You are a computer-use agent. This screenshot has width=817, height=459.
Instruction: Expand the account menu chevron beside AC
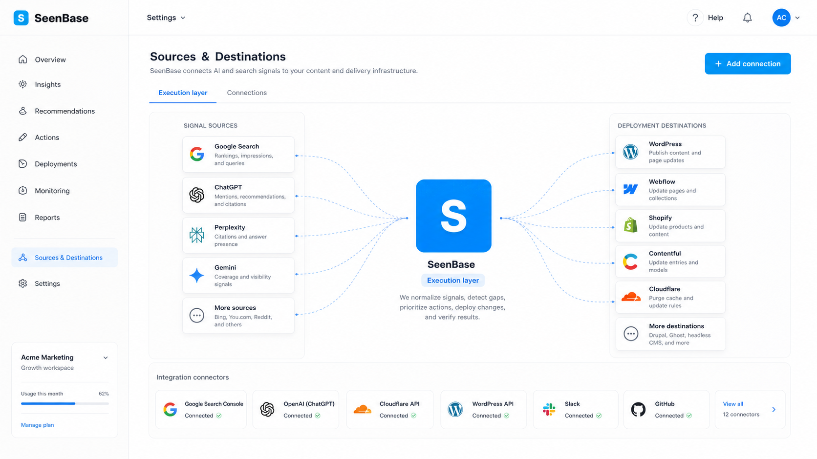[797, 18]
